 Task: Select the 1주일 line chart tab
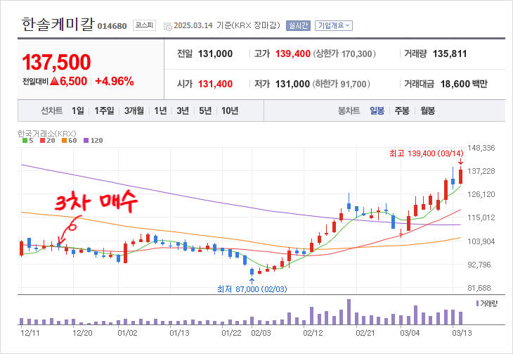pos(104,110)
